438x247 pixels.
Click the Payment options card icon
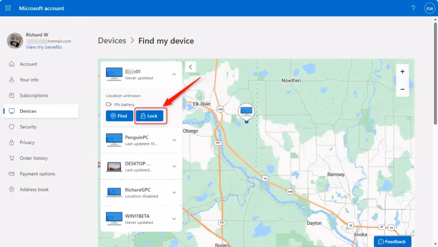click(12, 173)
